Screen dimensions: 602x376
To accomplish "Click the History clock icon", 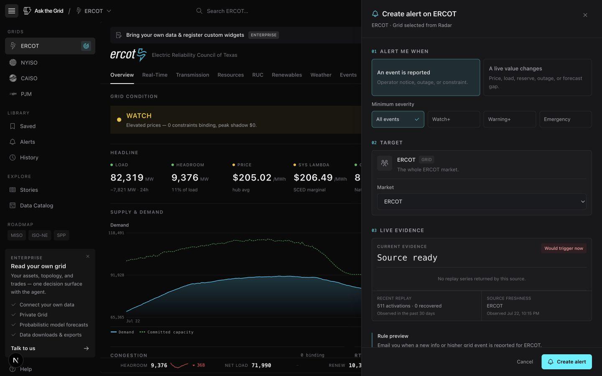I will point(13,158).
